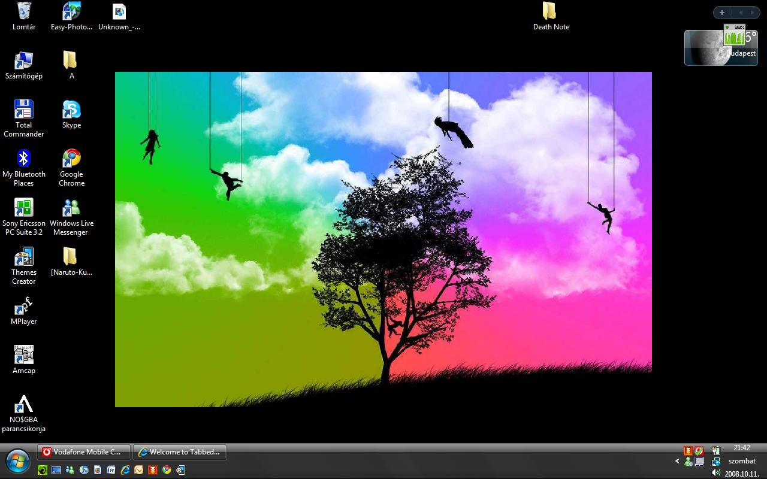767x479 pixels.
Task: Click the 33% CPU meter gadget
Action: (734, 35)
